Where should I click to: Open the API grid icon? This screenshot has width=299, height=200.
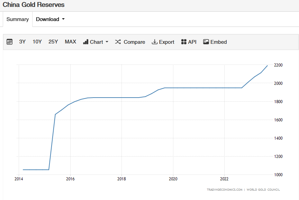[184, 42]
